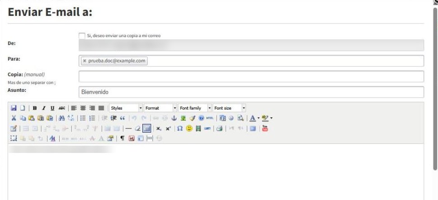The width and height of the screenshot is (438, 200).
Task: Click the Paste clipboard icon
Action: 32,118
